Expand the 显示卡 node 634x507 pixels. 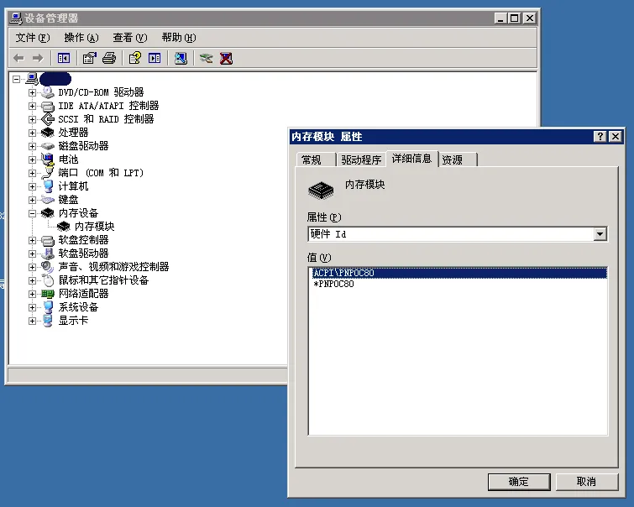(x=32, y=321)
